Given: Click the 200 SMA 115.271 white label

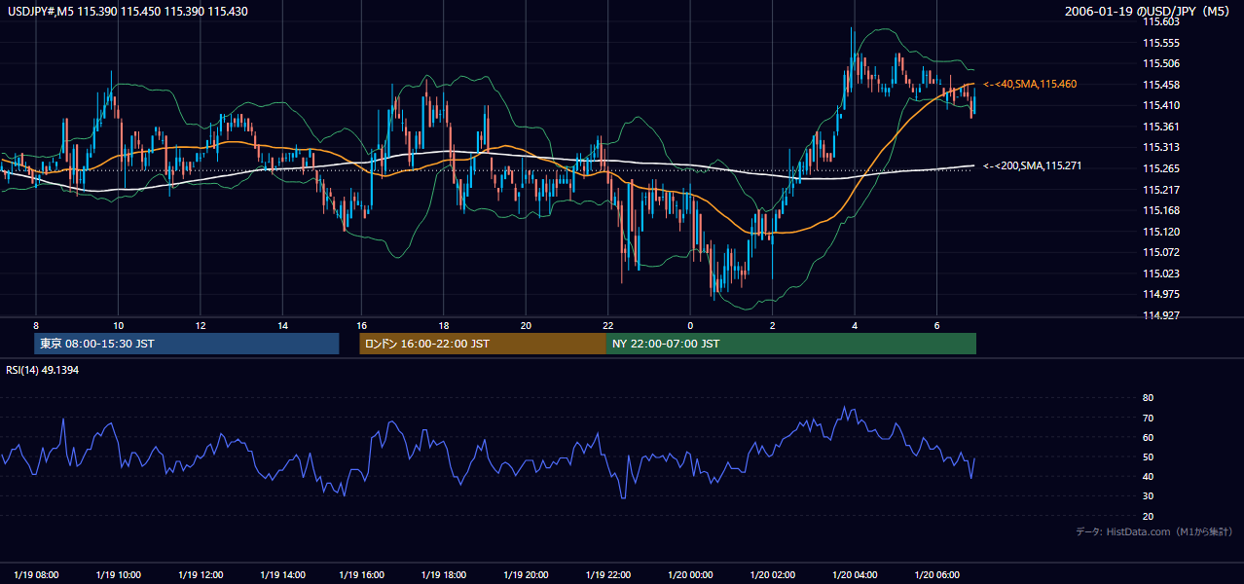Looking at the screenshot, I should point(1033,166).
